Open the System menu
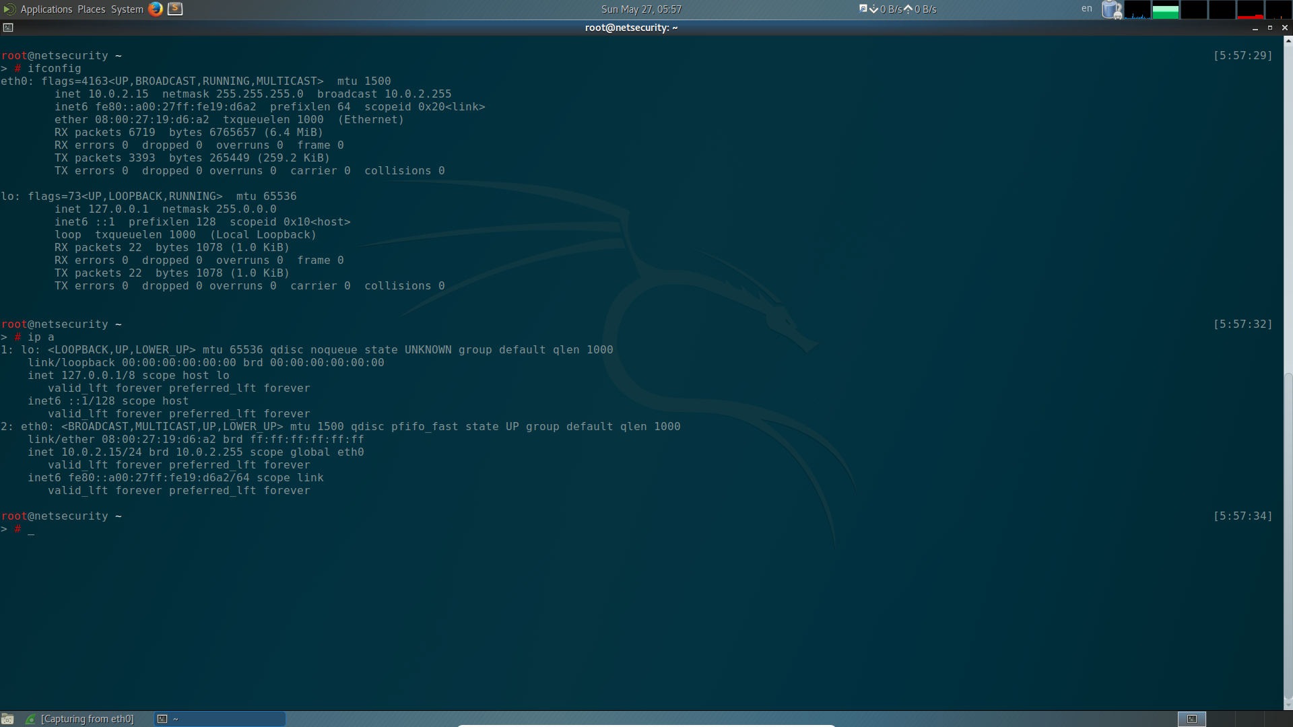This screenshot has height=727, width=1293. [127, 9]
